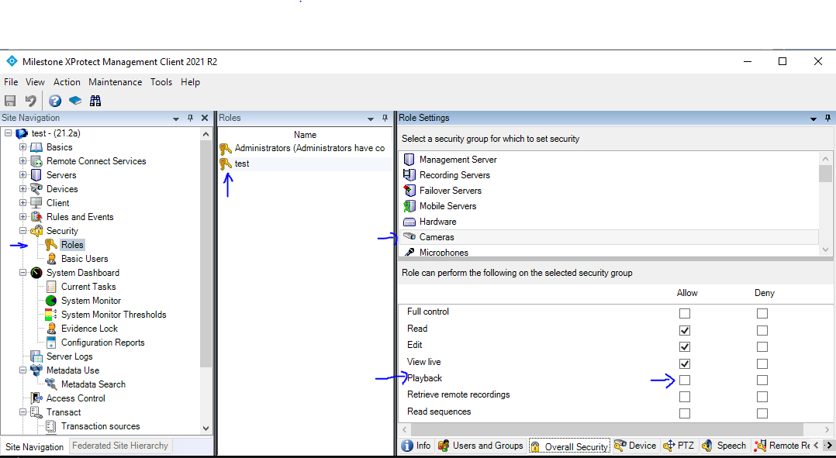Open the Maintenance menu
The height and width of the screenshot is (458, 836).
(115, 82)
